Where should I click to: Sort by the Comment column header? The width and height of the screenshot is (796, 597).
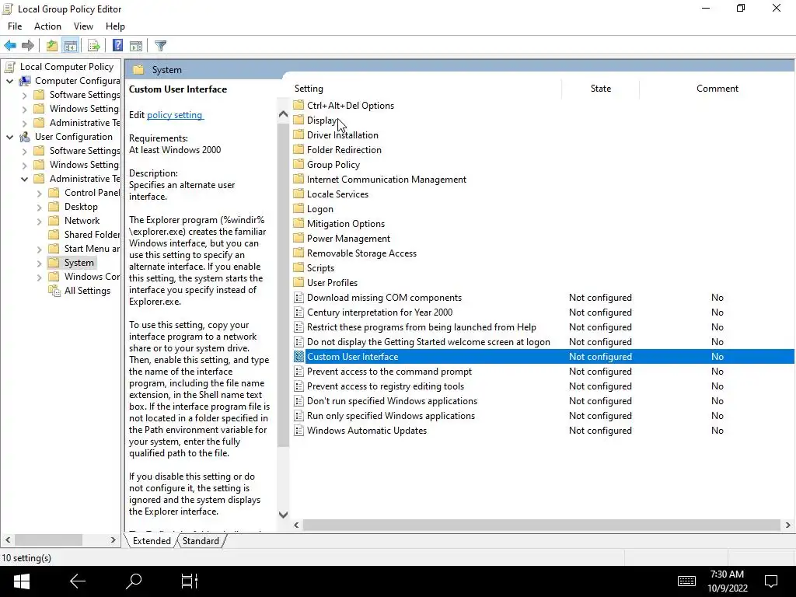pos(717,89)
